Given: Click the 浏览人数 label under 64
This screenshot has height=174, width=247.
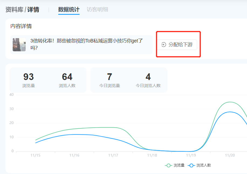Looking at the screenshot, I should click(x=67, y=85).
